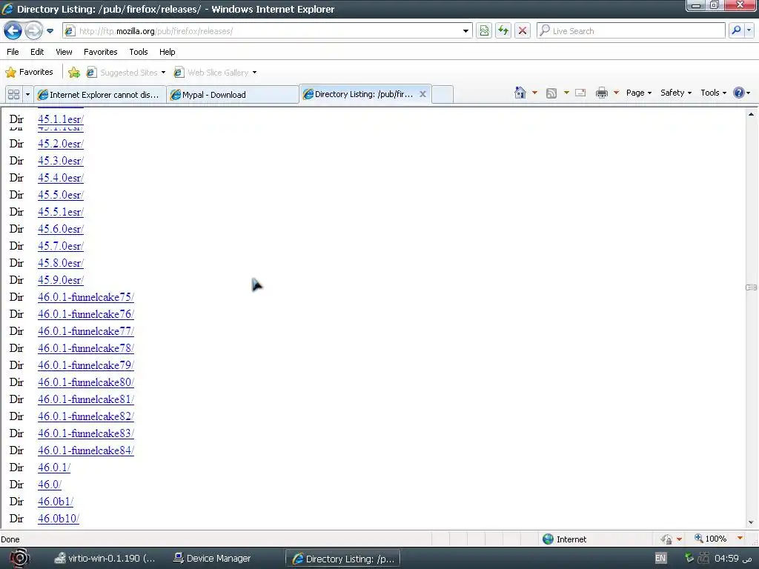Viewport: 759px width, 569px height.
Task: Open the 45.2.0esr/ directory link
Action: click(61, 144)
